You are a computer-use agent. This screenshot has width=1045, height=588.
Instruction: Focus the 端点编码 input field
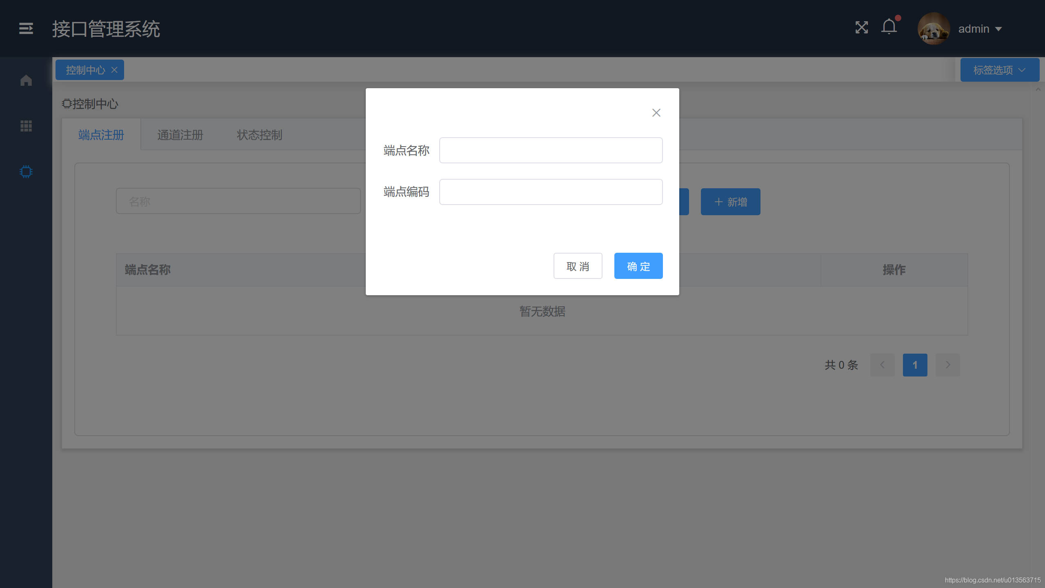550,192
